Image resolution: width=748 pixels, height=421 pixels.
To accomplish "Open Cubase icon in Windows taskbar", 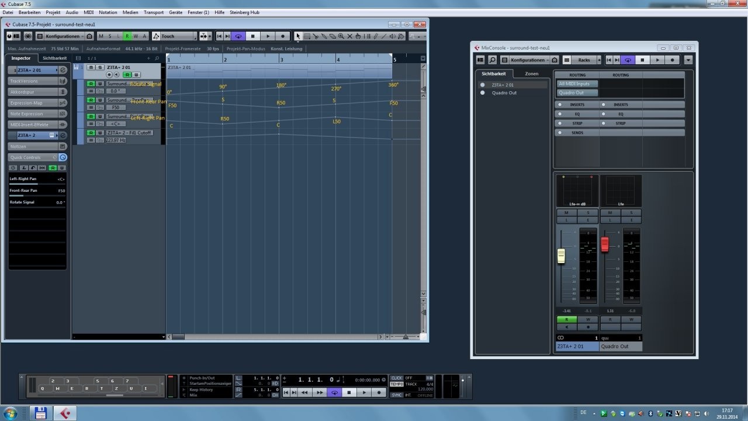I will pos(65,413).
